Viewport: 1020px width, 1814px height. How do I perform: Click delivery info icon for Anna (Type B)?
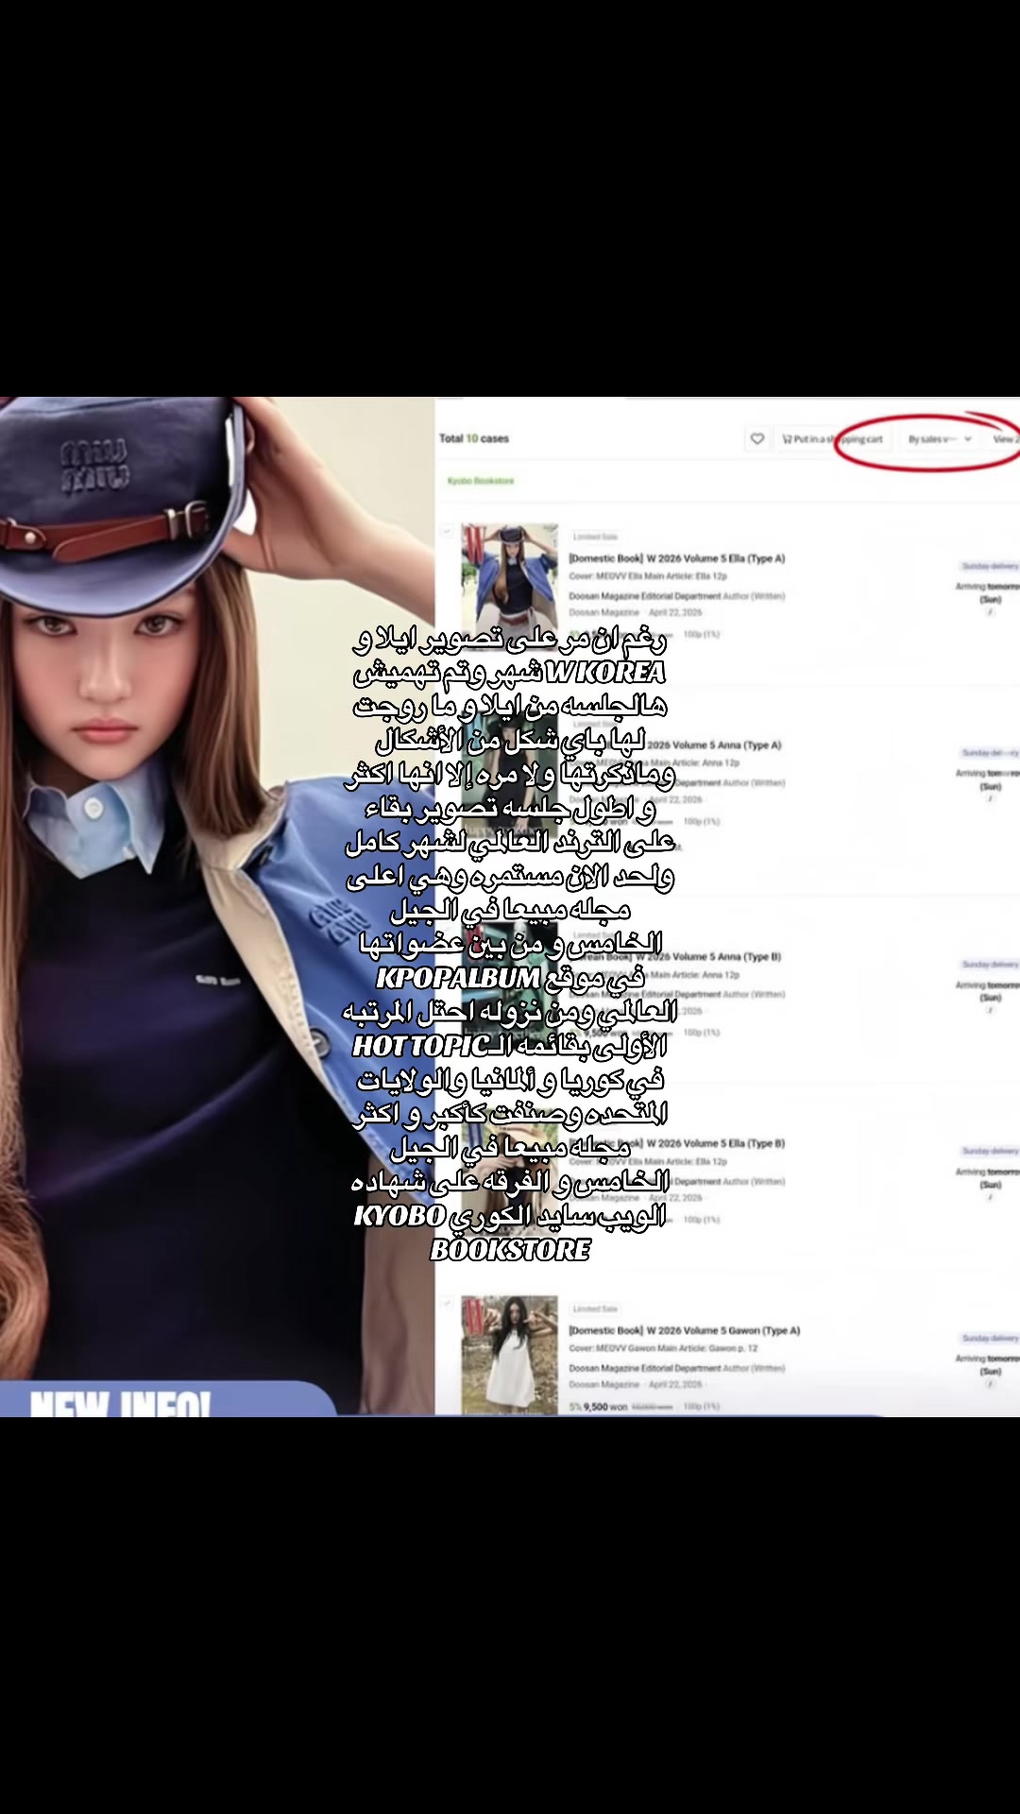[x=990, y=1011]
